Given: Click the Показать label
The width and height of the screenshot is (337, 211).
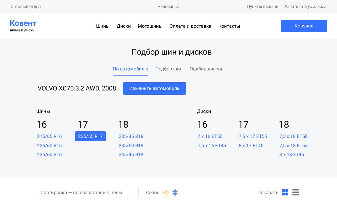Looking at the screenshot, I should click(268, 193).
